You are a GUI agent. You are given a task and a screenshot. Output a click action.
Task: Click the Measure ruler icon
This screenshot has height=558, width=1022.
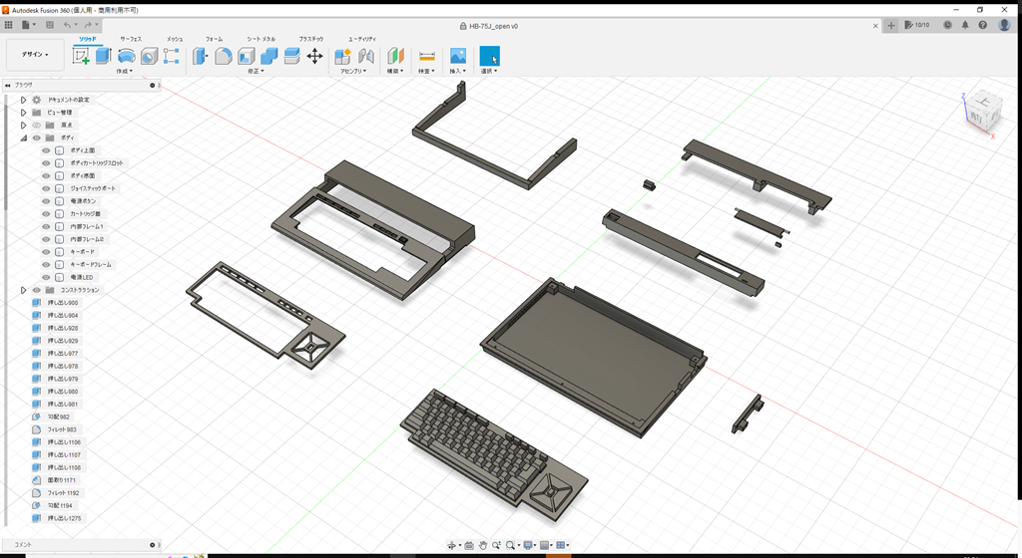pos(426,56)
